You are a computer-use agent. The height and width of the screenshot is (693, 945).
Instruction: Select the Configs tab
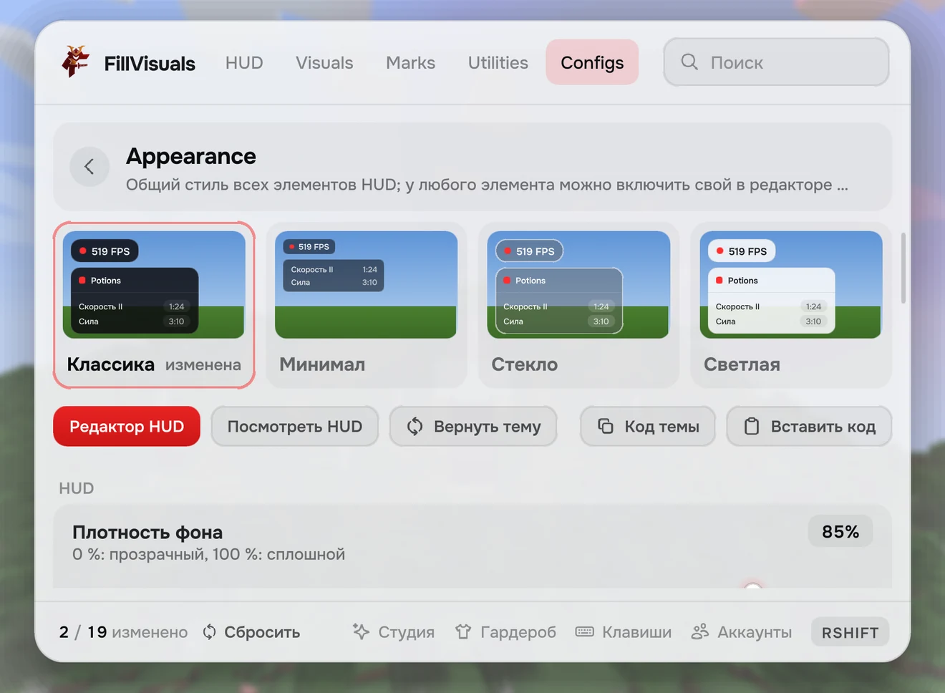pos(592,63)
